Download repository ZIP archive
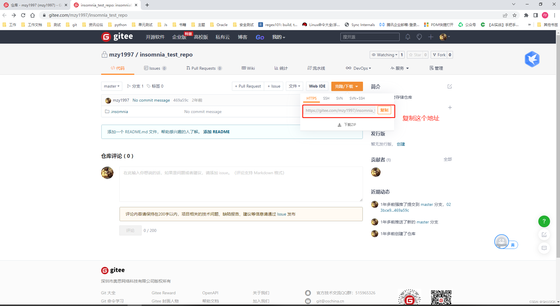Viewport: 560px width, 306px height. (347, 124)
